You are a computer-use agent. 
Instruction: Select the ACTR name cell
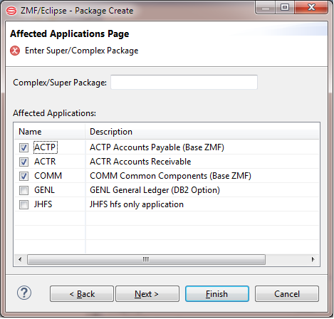pos(45,162)
